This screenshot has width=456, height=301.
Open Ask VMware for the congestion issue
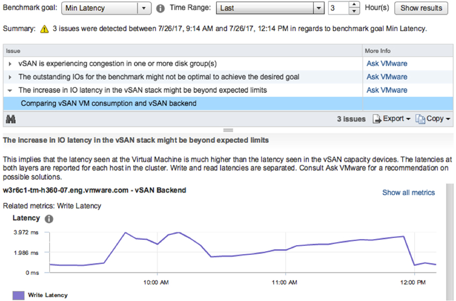[387, 63]
